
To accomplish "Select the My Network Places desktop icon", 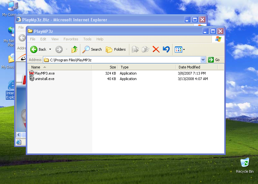I will click(9, 37).
